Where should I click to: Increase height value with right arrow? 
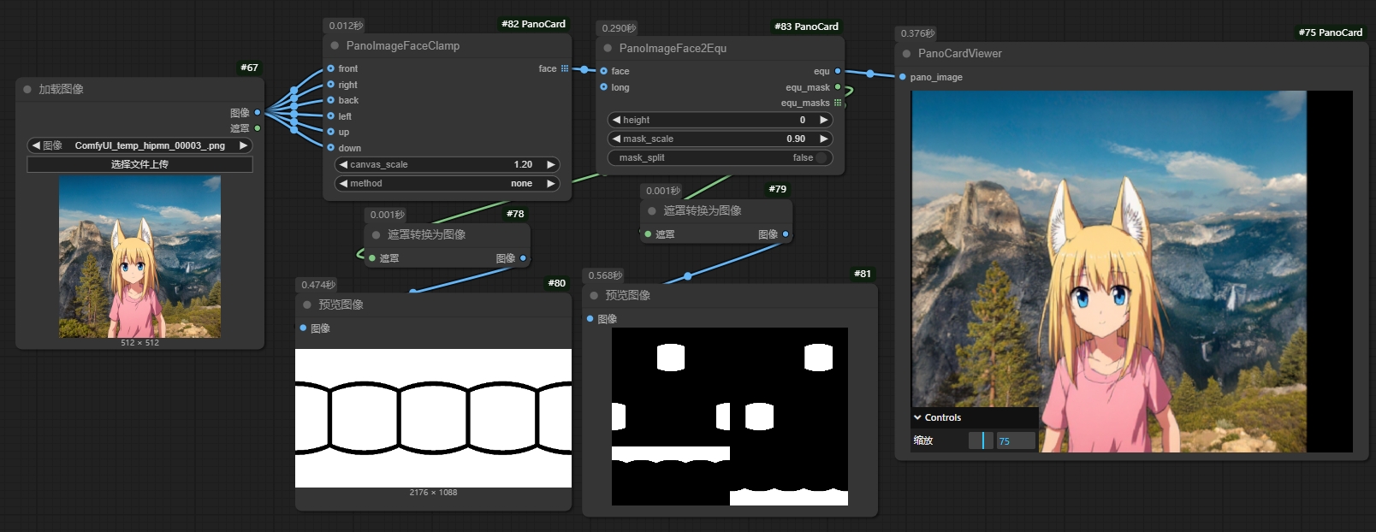[x=824, y=120]
